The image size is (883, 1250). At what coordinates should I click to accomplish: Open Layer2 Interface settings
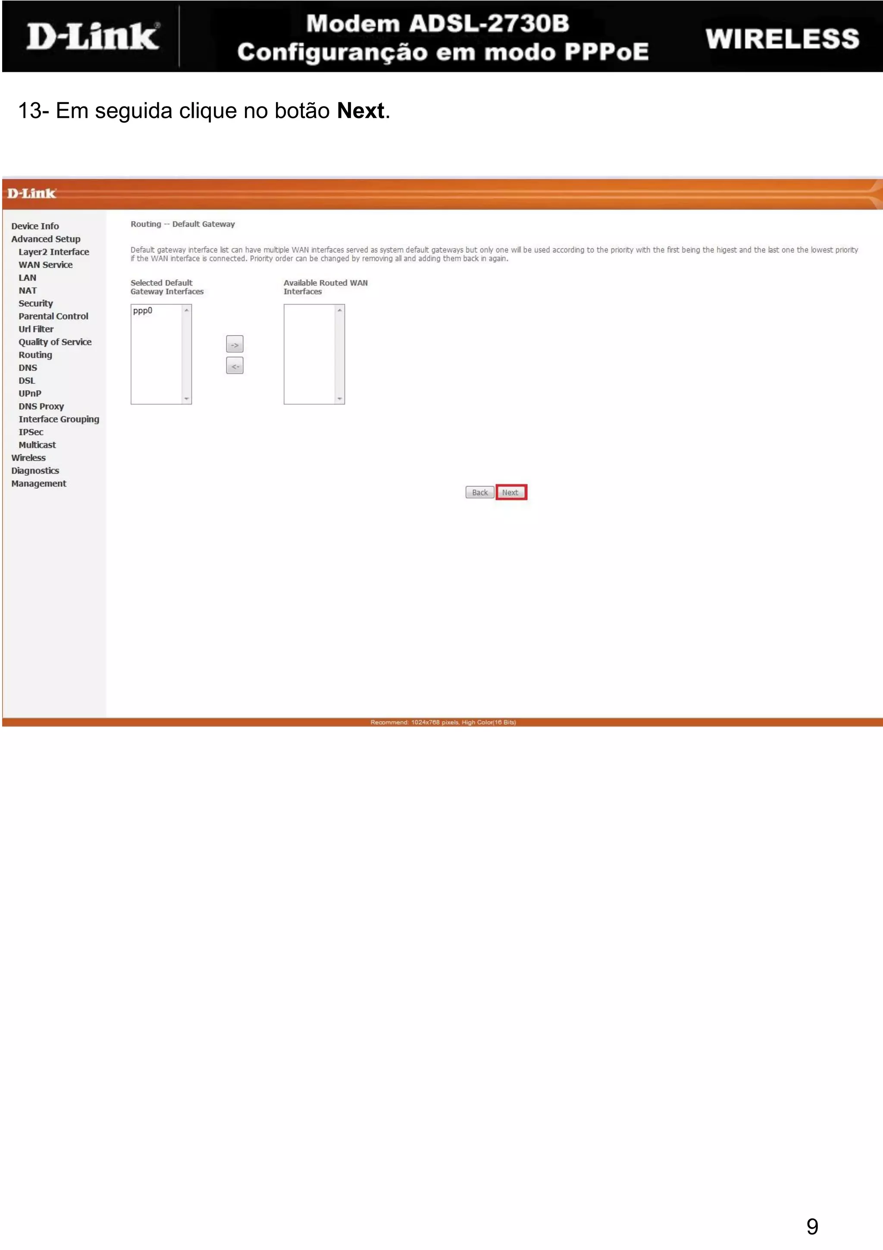(x=53, y=251)
